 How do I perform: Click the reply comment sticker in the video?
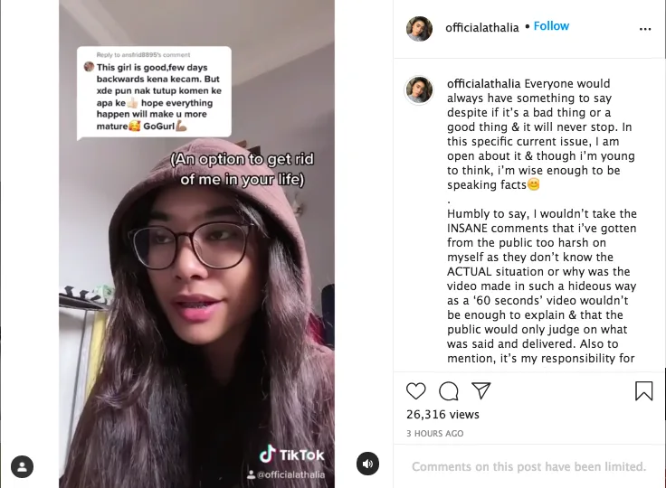[x=154, y=93]
